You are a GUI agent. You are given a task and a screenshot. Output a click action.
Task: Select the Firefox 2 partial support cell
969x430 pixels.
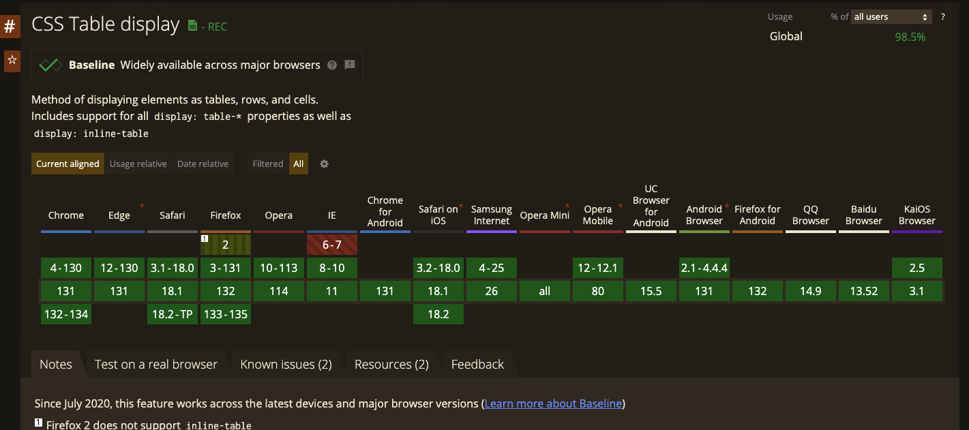pos(226,245)
